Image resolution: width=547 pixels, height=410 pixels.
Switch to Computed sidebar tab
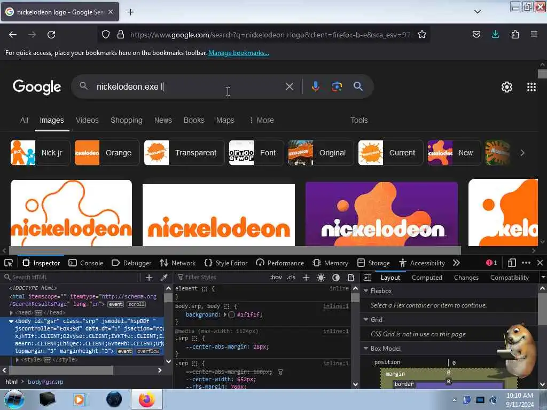click(427, 278)
